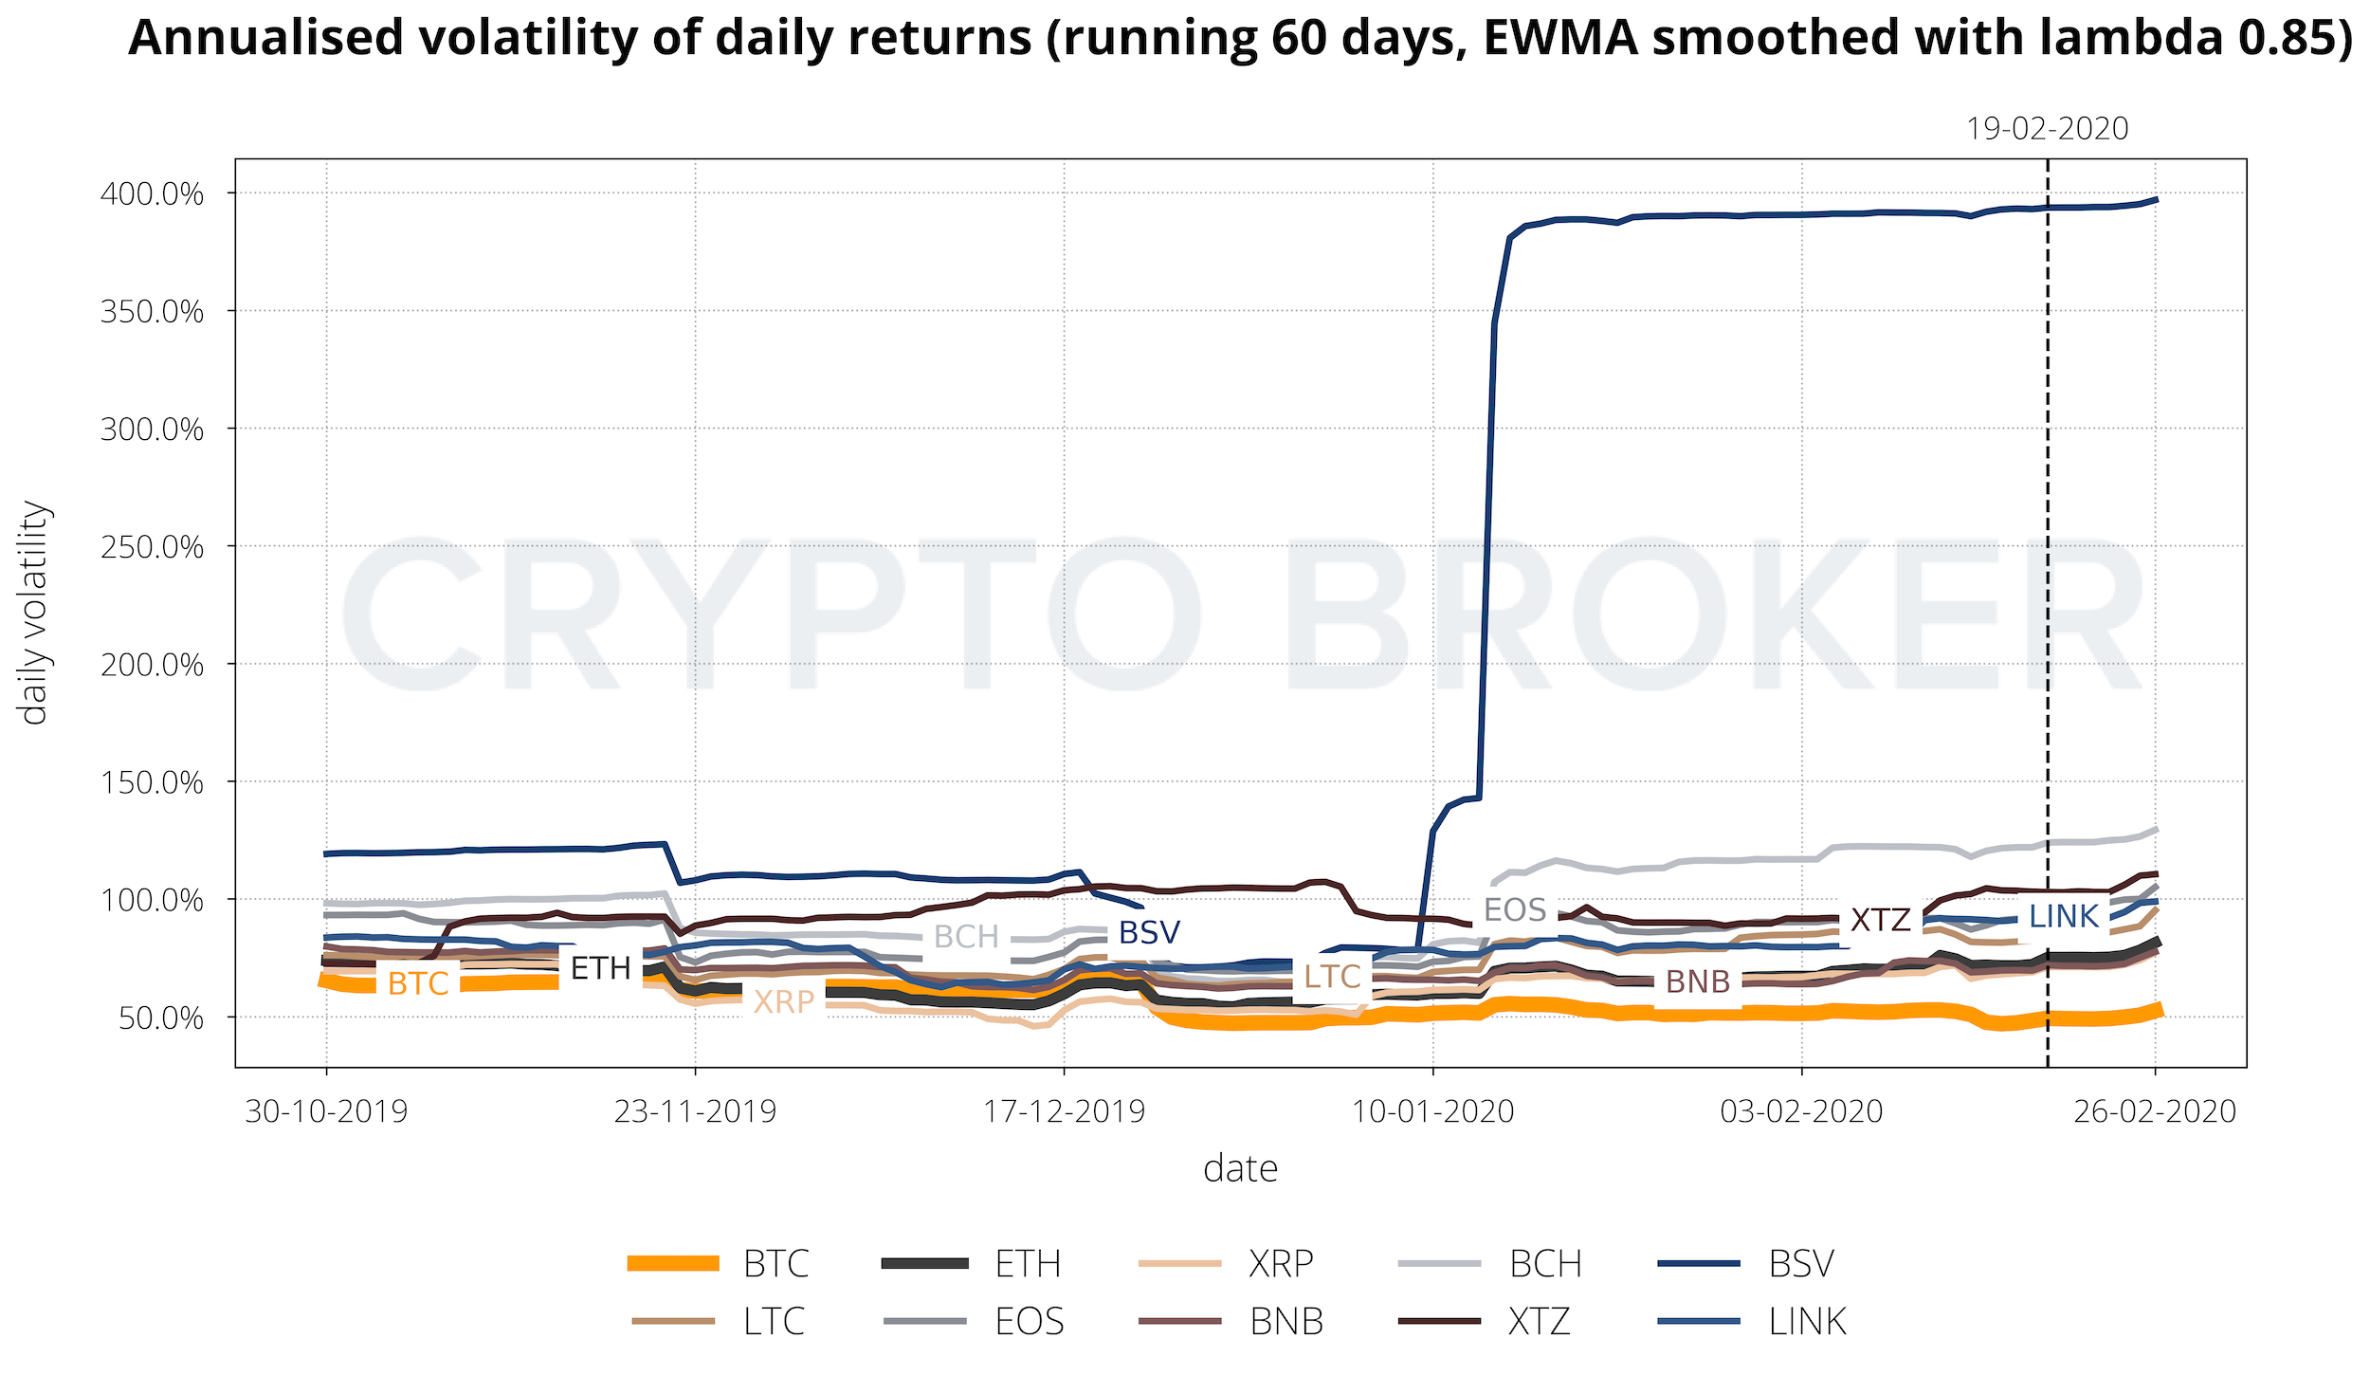Select the EOS text in the legend

point(1030,1321)
